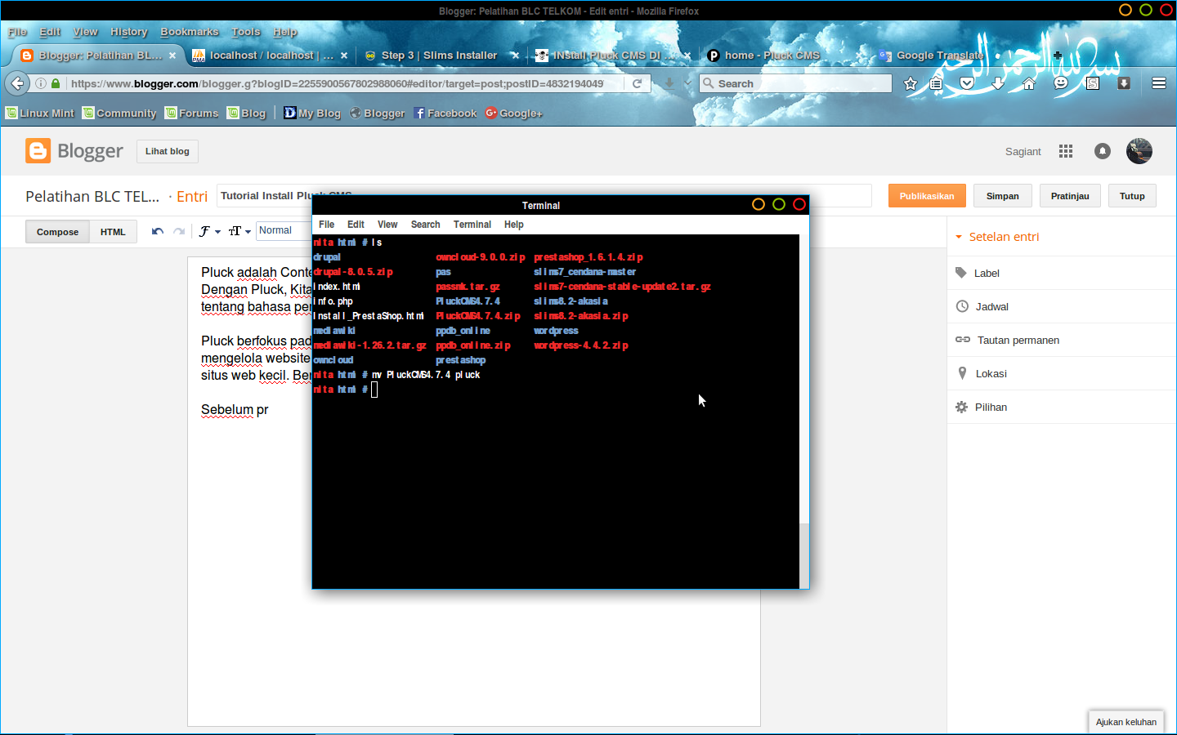Click the S extension icon in toolbar
Image resolution: width=1177 pixels, height=735 pixels.
1093,83
